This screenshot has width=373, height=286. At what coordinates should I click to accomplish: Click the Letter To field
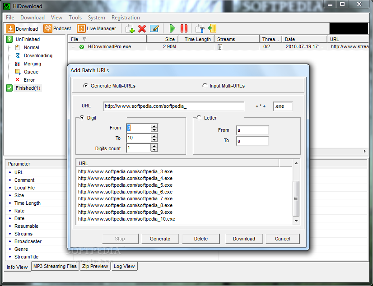pyautogui.click(x=252, y=141)
